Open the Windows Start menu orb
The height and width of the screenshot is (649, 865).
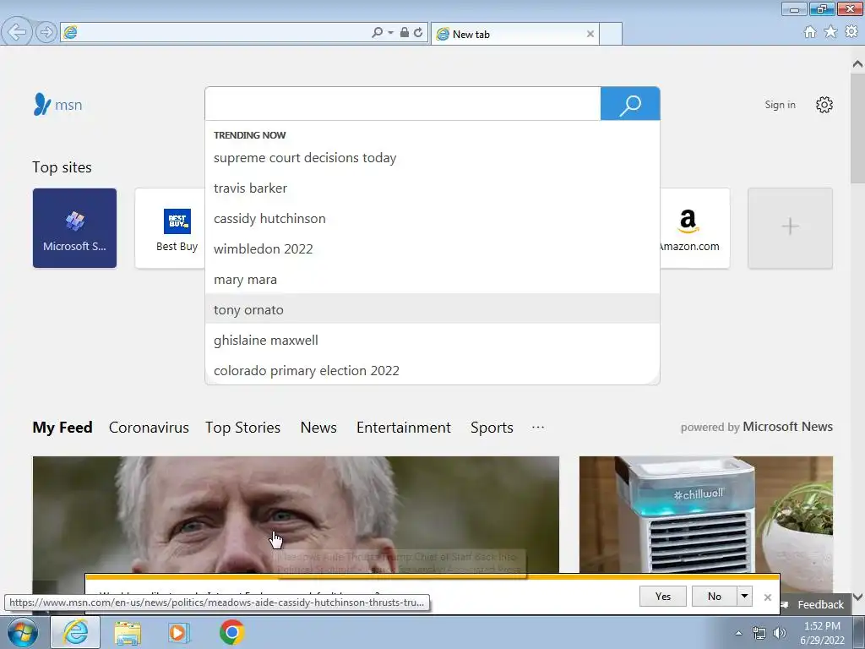[x=23, y=632]
